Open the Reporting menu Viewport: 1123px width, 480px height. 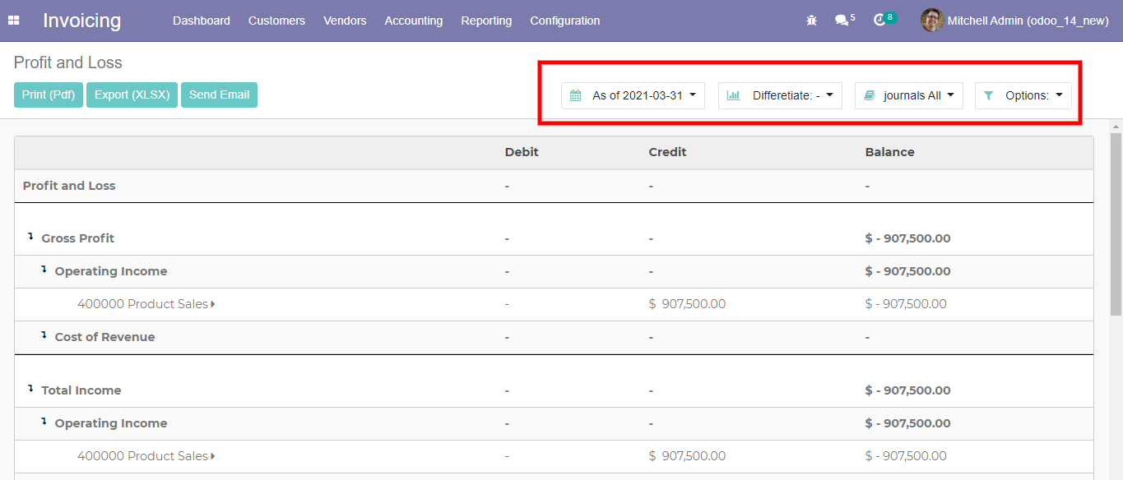486,21
